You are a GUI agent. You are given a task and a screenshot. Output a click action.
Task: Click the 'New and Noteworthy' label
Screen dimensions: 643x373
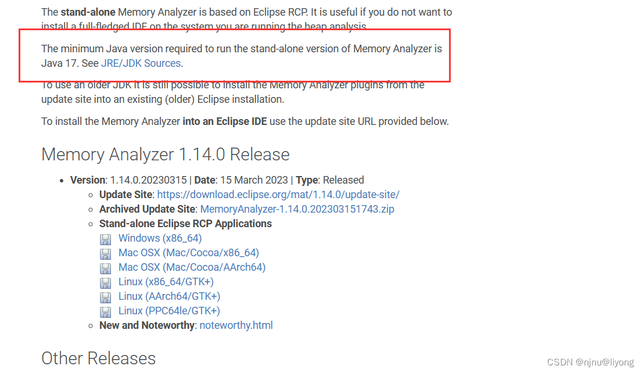coord(147,325)
